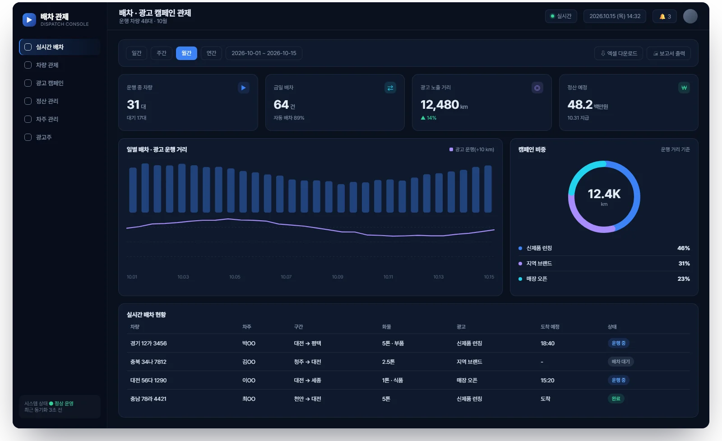Click the 2026.10.15 (목) 14:32 date display
Viewport: 722px width, 441px height.
[x=615, y=16]
